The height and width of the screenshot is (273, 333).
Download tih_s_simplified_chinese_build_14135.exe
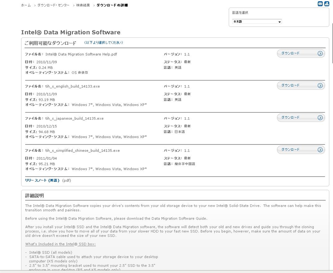pos(290,150)
